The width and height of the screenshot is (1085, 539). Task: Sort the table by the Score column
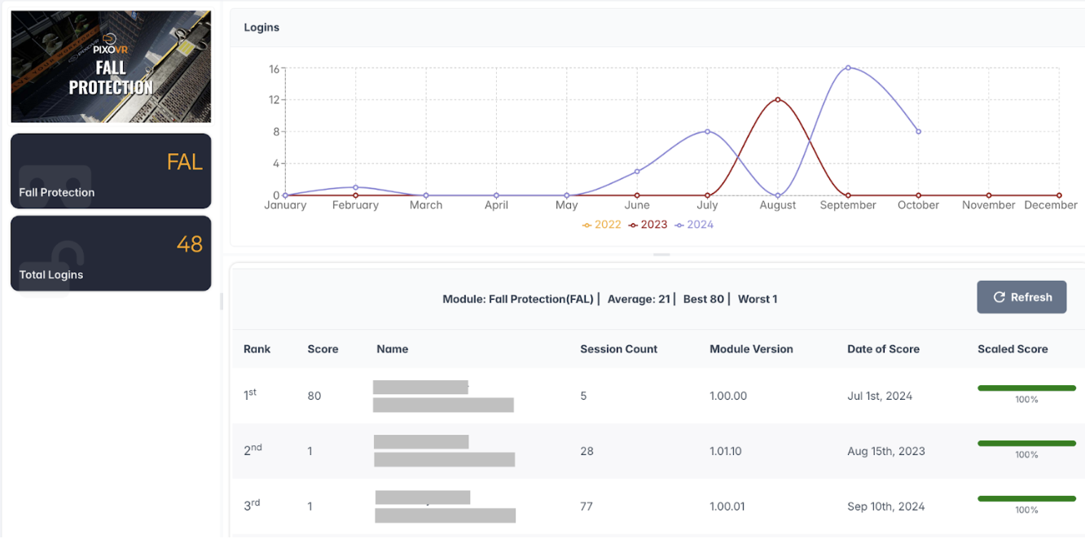[x=323, y=349]
